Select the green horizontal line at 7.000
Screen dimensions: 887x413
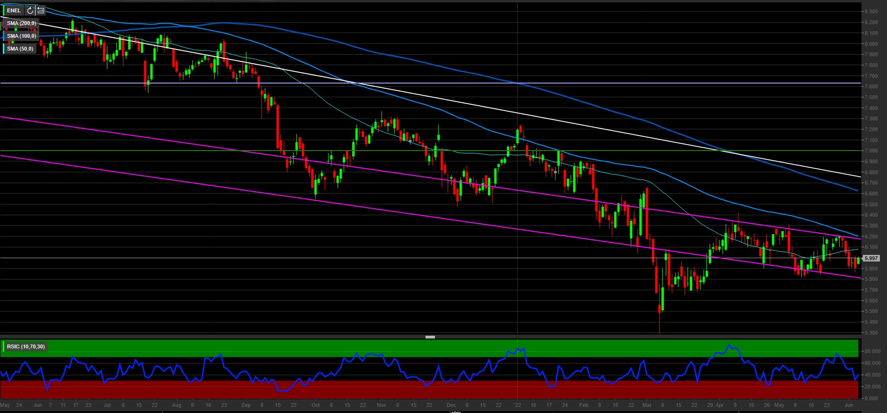coord(189,151)
